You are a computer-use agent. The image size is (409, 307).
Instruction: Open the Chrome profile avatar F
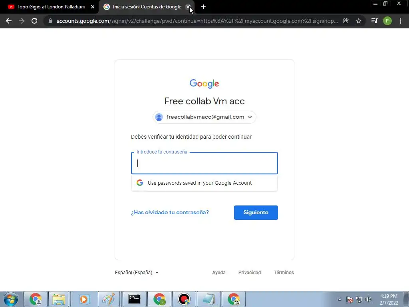387,21
